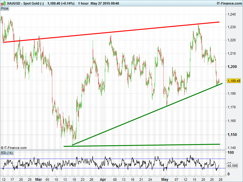Click the © IT-Finance.com watermark

coord(14,148)
